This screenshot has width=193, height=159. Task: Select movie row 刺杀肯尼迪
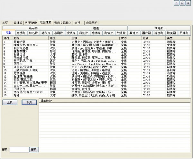click(96, 48)
